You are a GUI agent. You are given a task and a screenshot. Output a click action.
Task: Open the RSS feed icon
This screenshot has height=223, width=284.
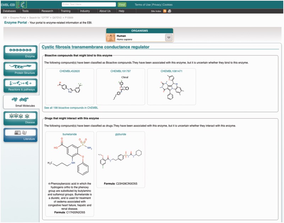[165, 11]
